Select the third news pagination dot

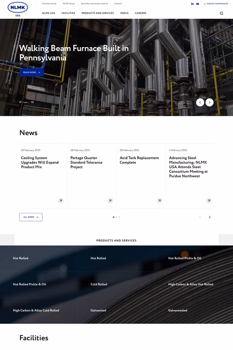tap(119, 217)
